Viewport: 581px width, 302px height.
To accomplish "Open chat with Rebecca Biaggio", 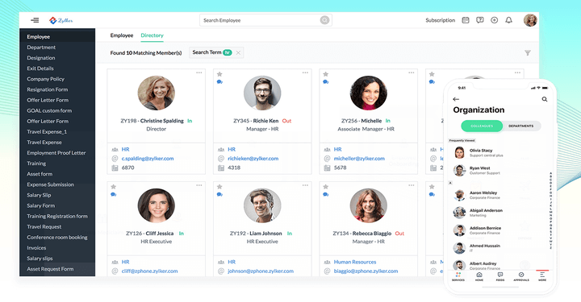I will [326, 194].
